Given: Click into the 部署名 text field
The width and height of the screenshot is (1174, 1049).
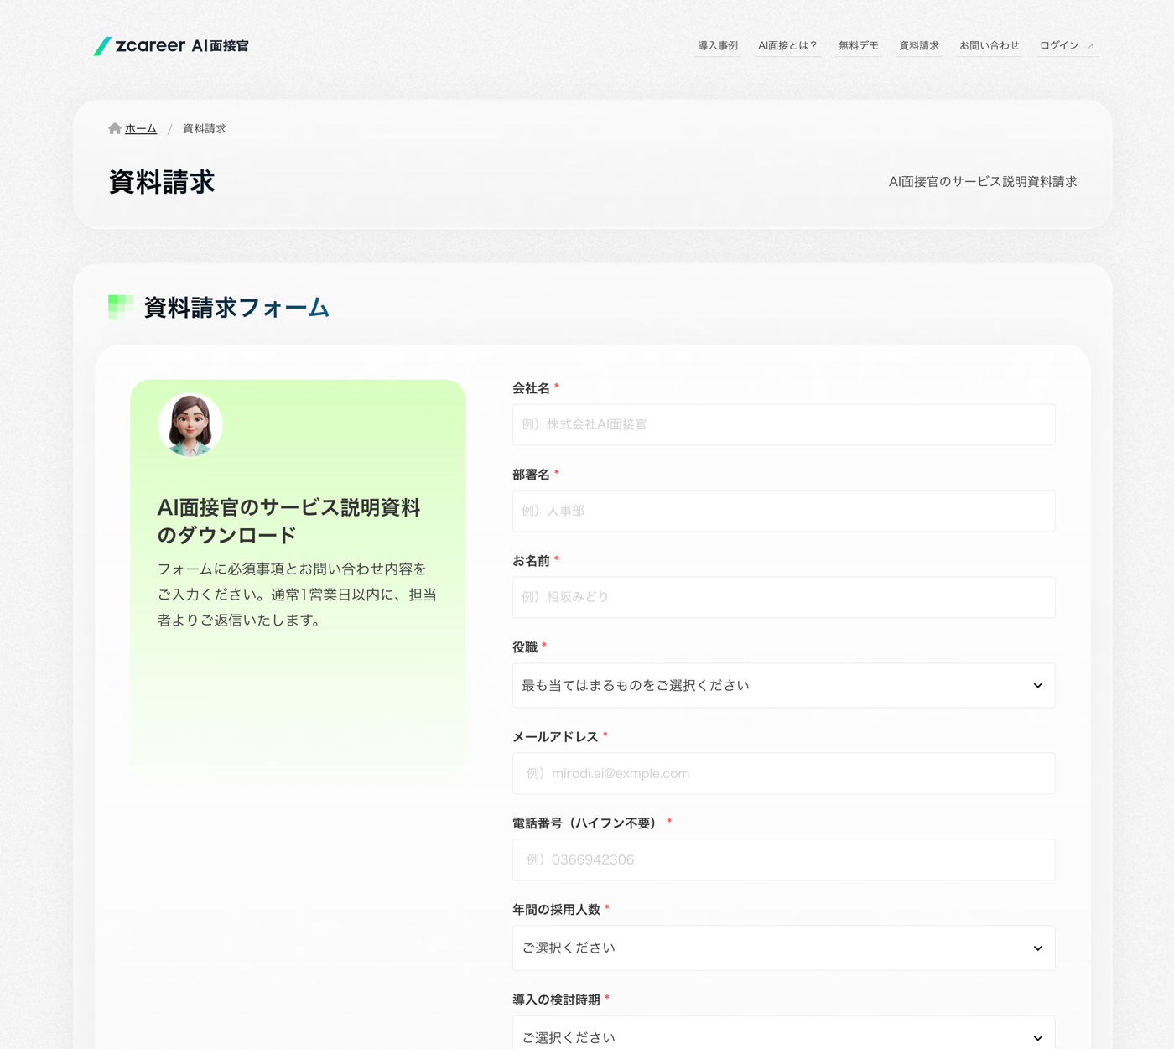Looking at the screenshot, I should coord(783,511).
